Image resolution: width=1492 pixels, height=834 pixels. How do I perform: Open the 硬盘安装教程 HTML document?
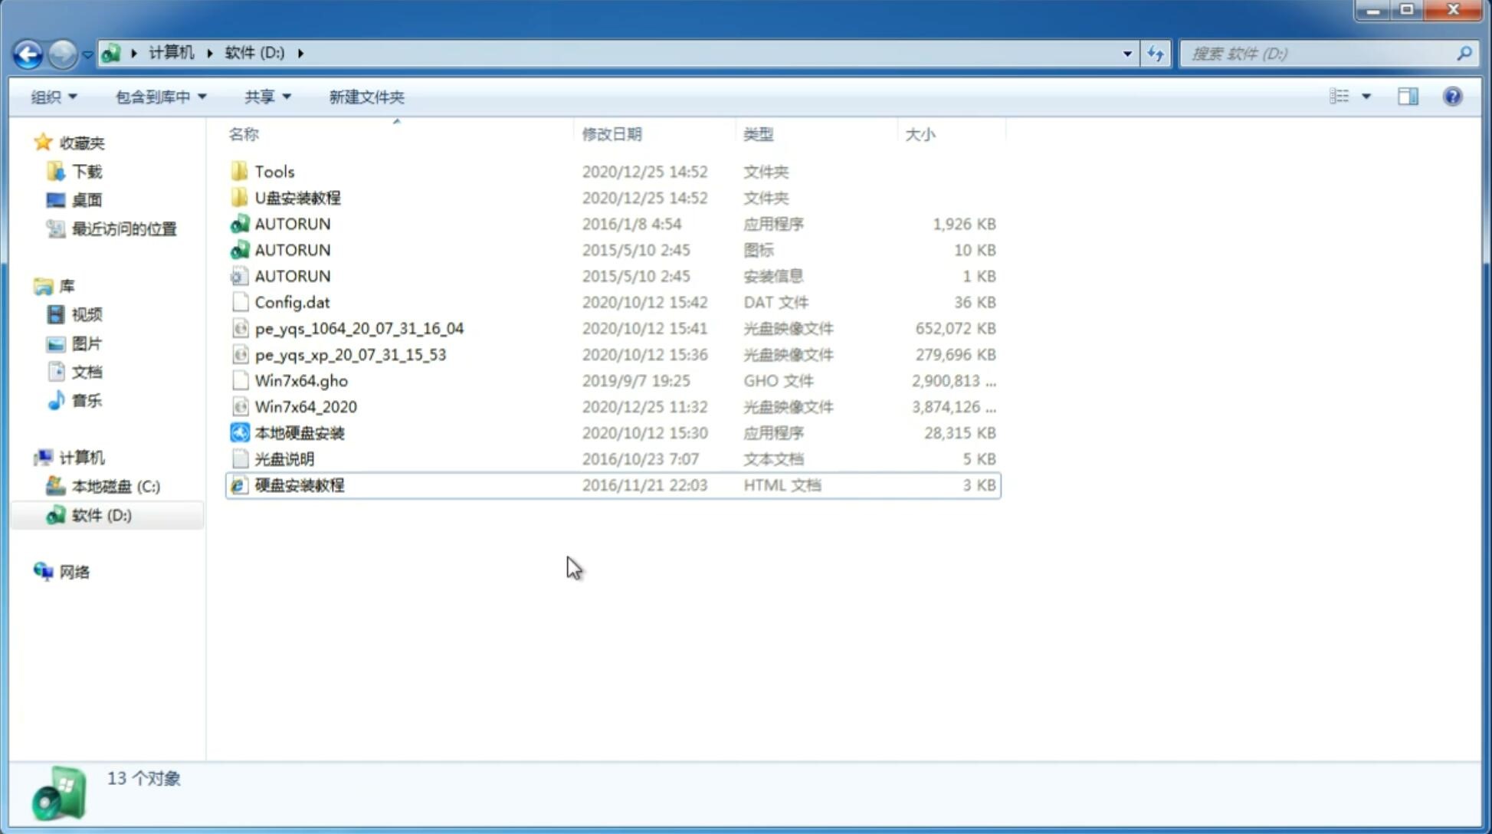[298, 484]
